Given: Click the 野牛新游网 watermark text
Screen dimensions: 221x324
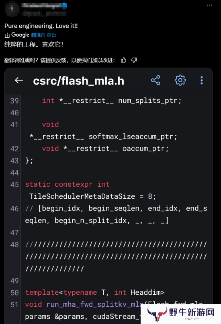Looking at the screenshot, I should pyautogui.click(x=191, y=312).
